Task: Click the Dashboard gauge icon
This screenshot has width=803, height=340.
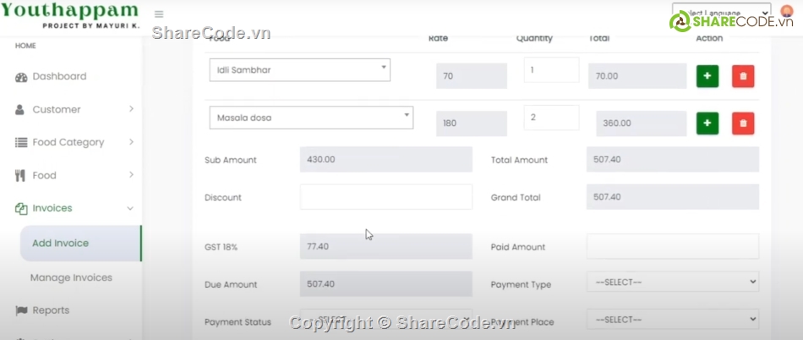Action: 21,77
